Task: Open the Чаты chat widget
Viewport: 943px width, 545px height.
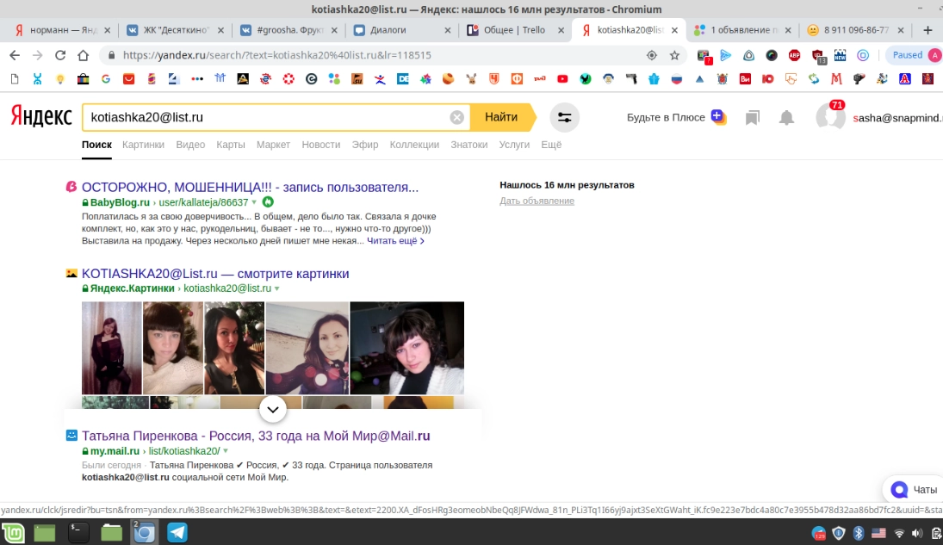Action: [x=914, y=489]
